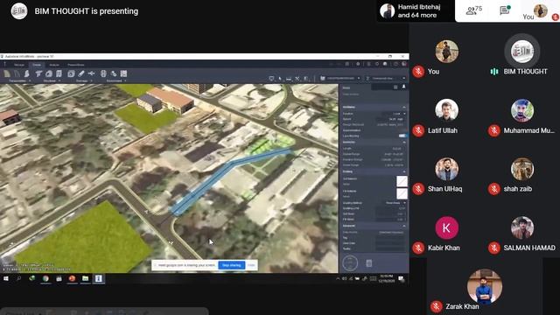Select the first Drainage group tool icon
The image size is (560, 315).
(71, 73)
